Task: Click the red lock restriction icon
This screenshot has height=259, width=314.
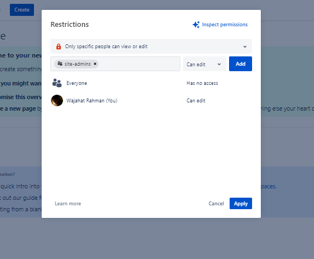Action: click(59, 47)
